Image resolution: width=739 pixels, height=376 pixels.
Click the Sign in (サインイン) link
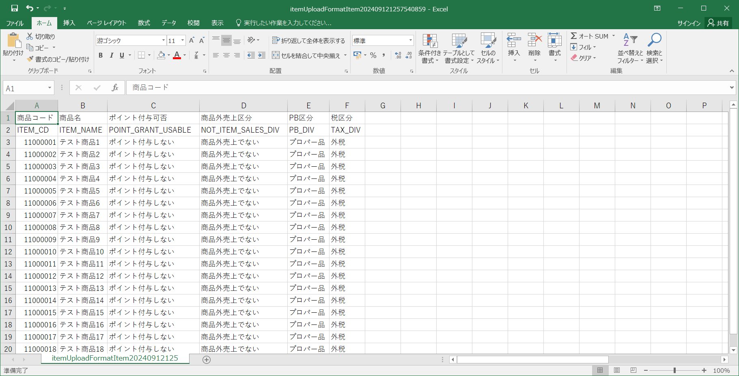689,23
